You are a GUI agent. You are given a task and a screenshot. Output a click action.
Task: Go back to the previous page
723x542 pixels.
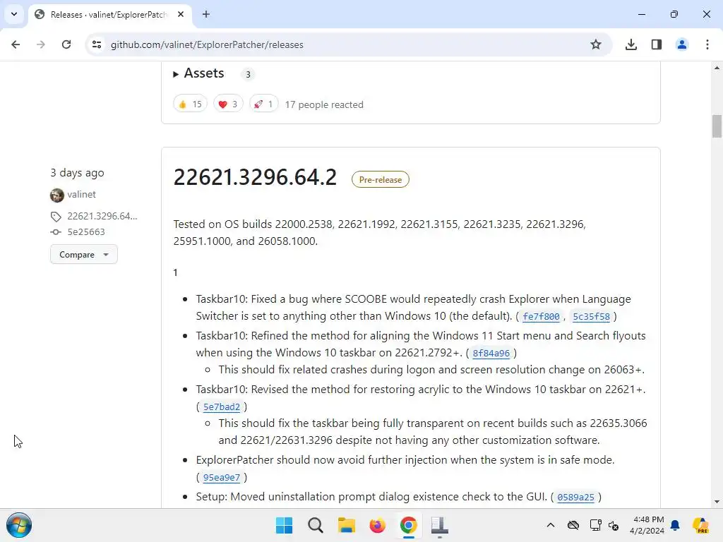[16, 44]
